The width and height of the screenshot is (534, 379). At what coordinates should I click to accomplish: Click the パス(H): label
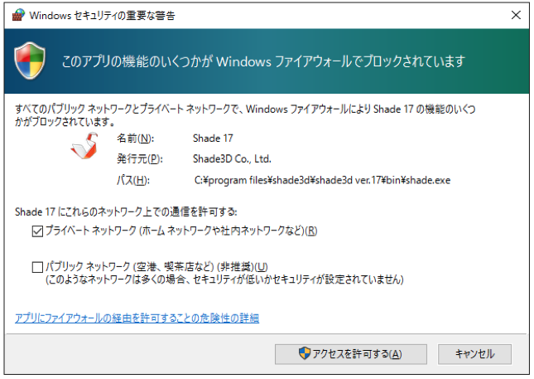[133, 180]
